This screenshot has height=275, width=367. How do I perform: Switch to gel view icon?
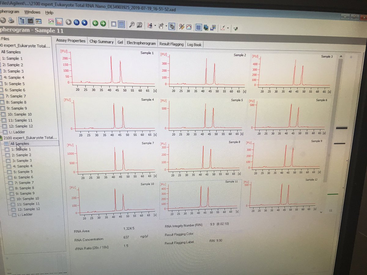pyautogui.click(x=51, y=22)
